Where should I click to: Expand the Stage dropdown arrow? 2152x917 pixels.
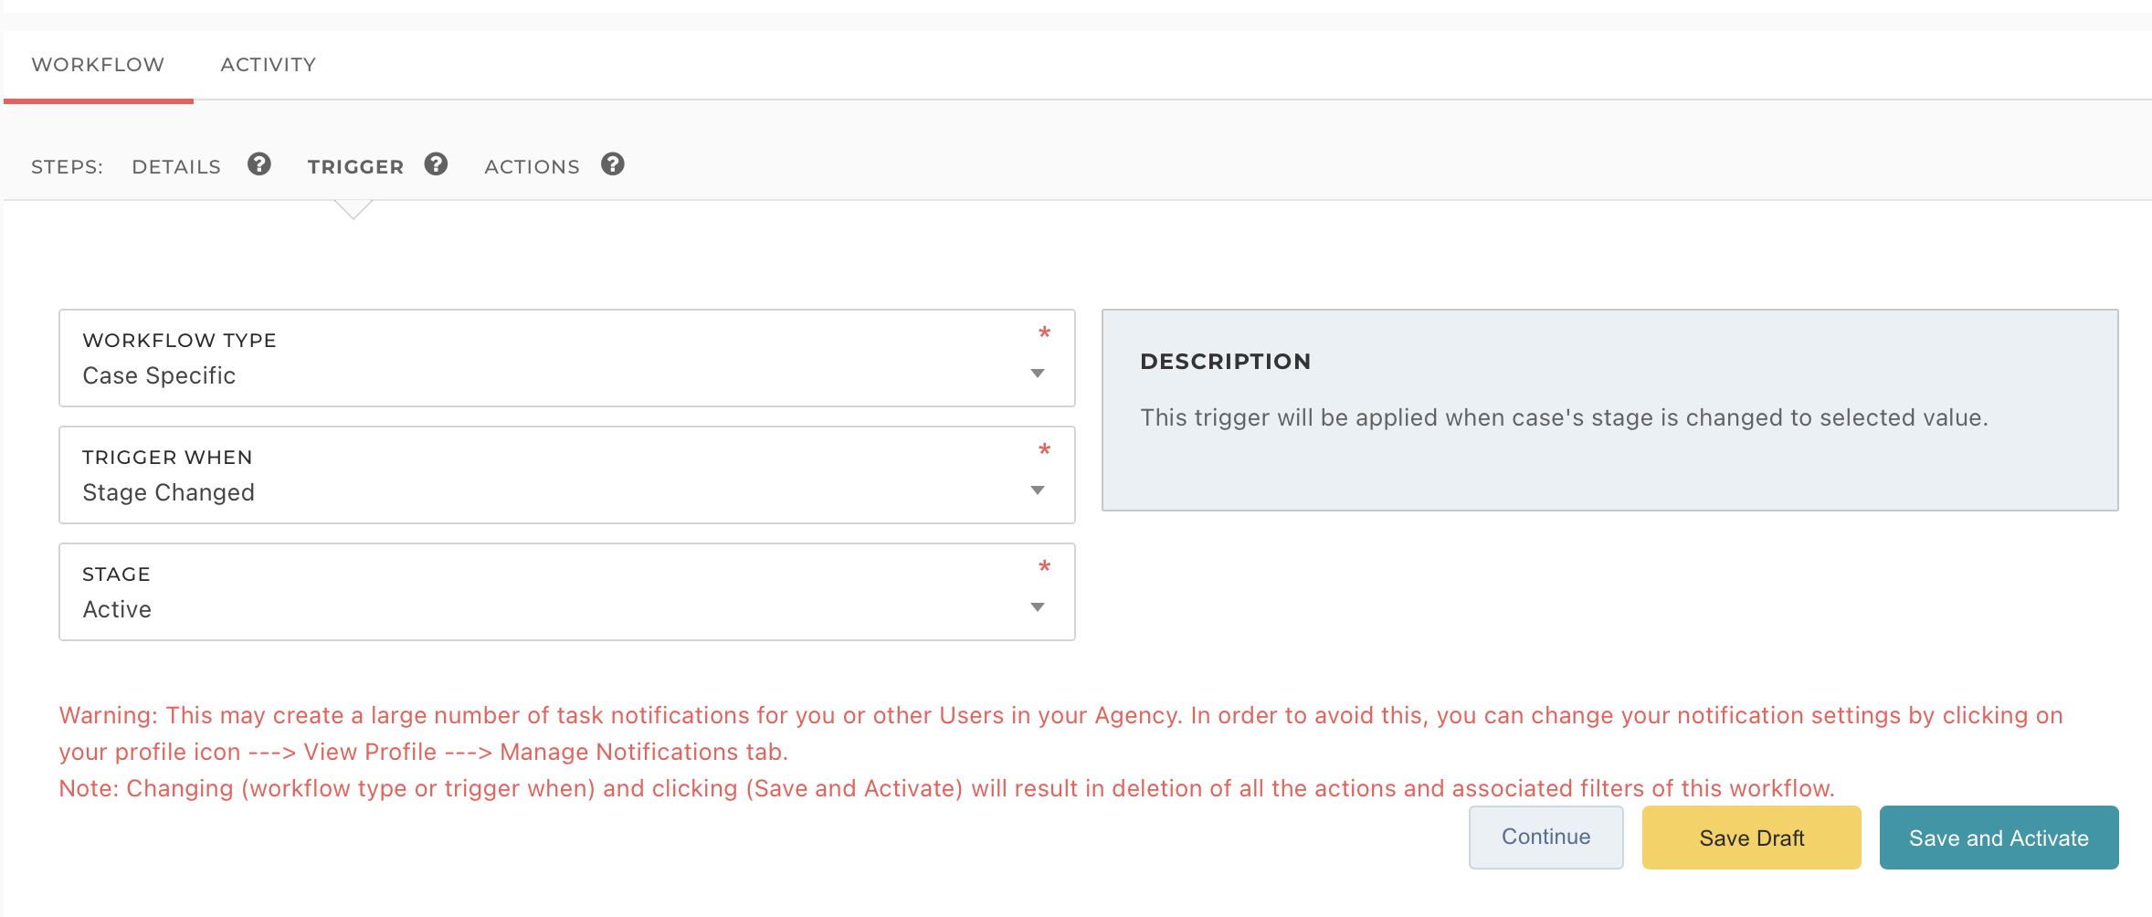pos(1037,607)
